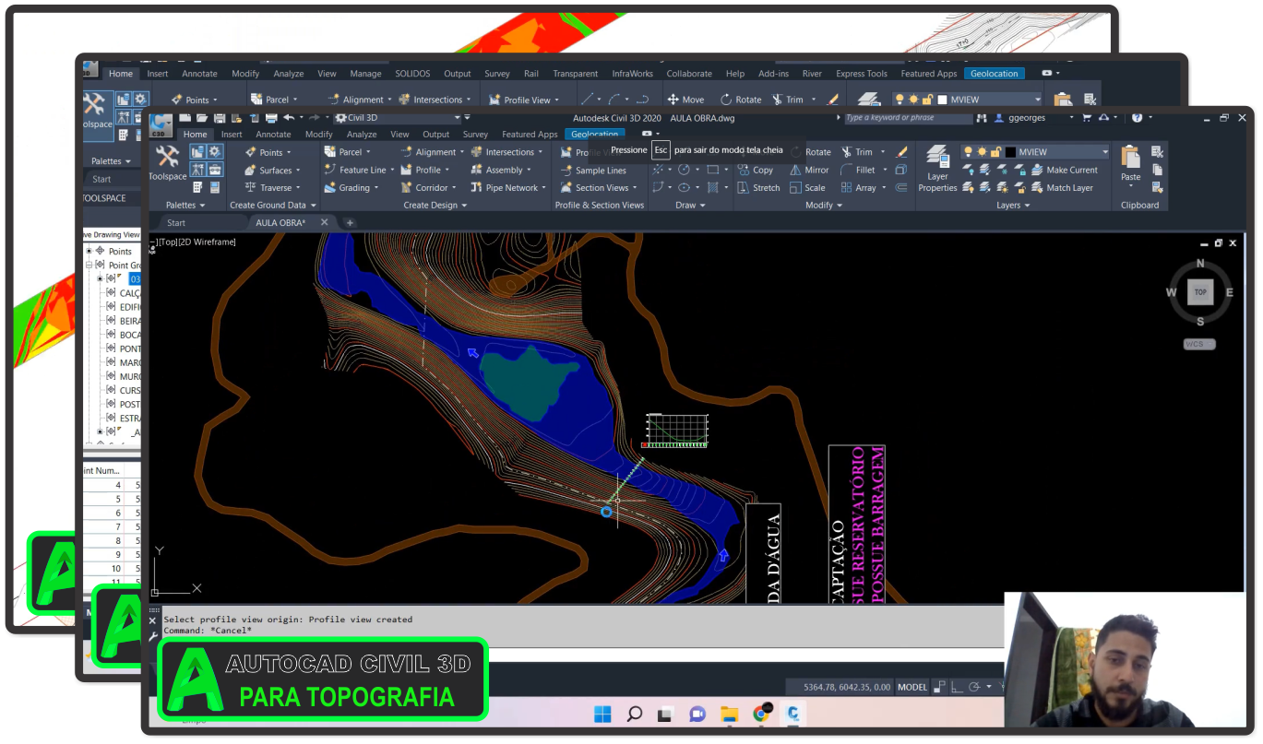The height and width of the screenshot is (744, 1263).
Task: Click the Corridor button
Action: 431,187
